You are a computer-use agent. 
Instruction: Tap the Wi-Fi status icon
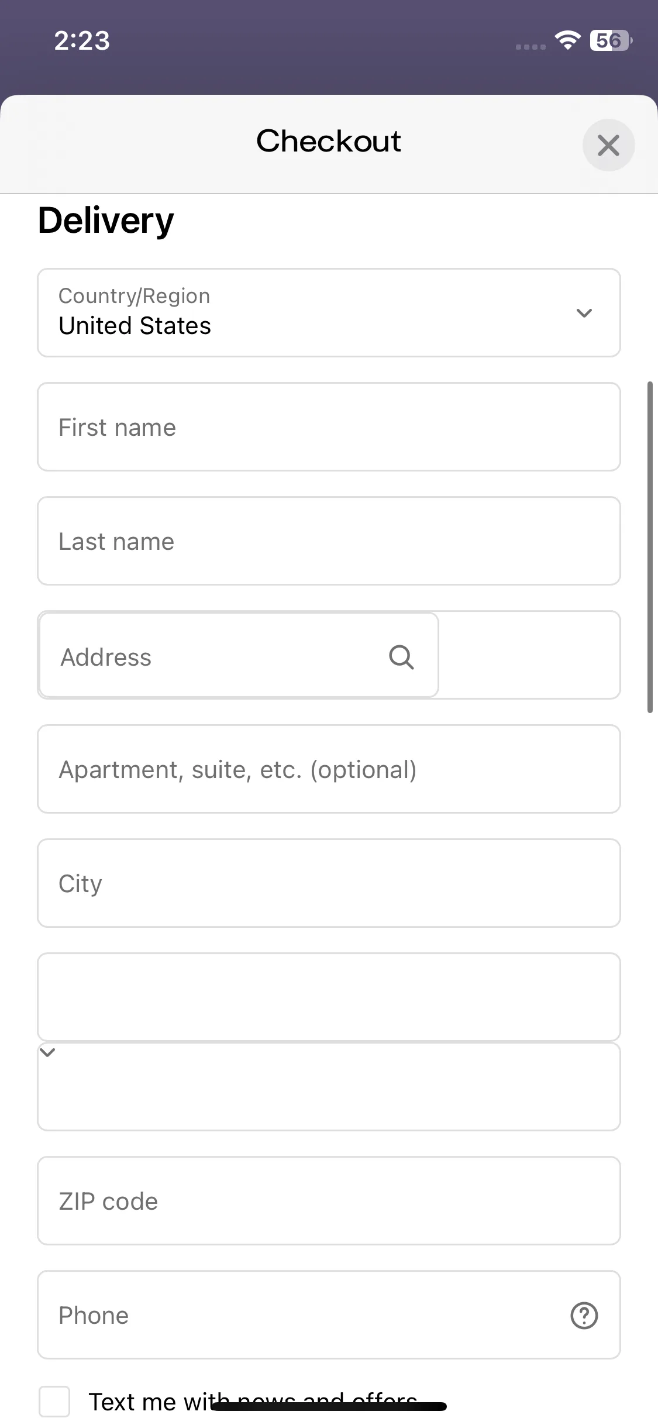click(567, 40)
